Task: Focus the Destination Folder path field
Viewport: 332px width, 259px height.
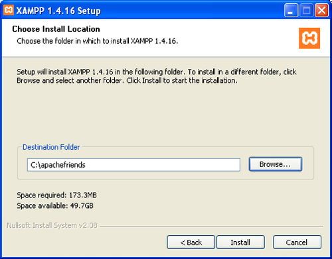Action: coord(133,165)
